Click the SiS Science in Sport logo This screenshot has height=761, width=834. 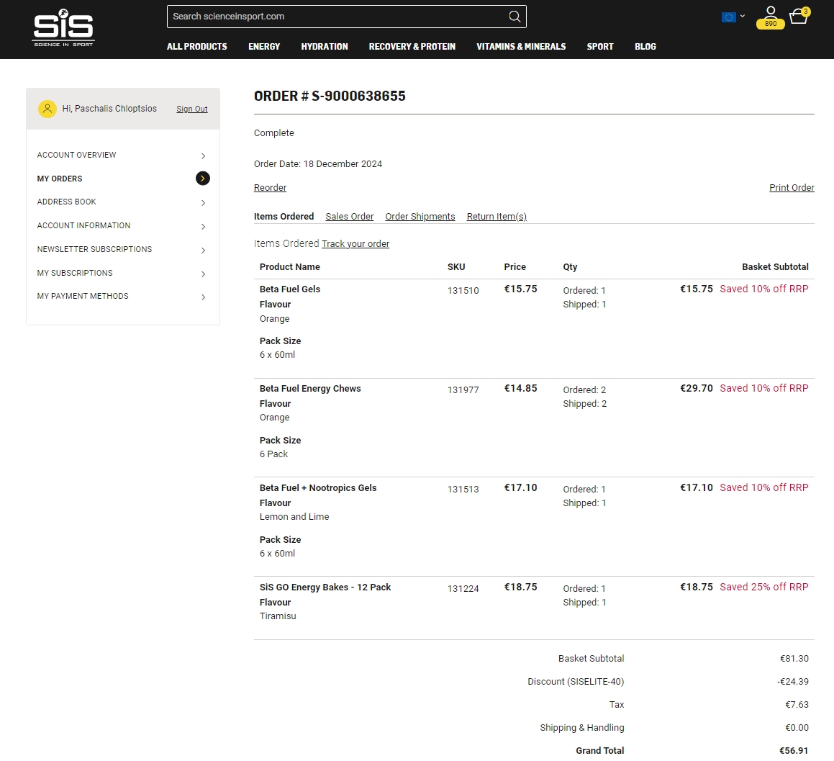point(63,28)
